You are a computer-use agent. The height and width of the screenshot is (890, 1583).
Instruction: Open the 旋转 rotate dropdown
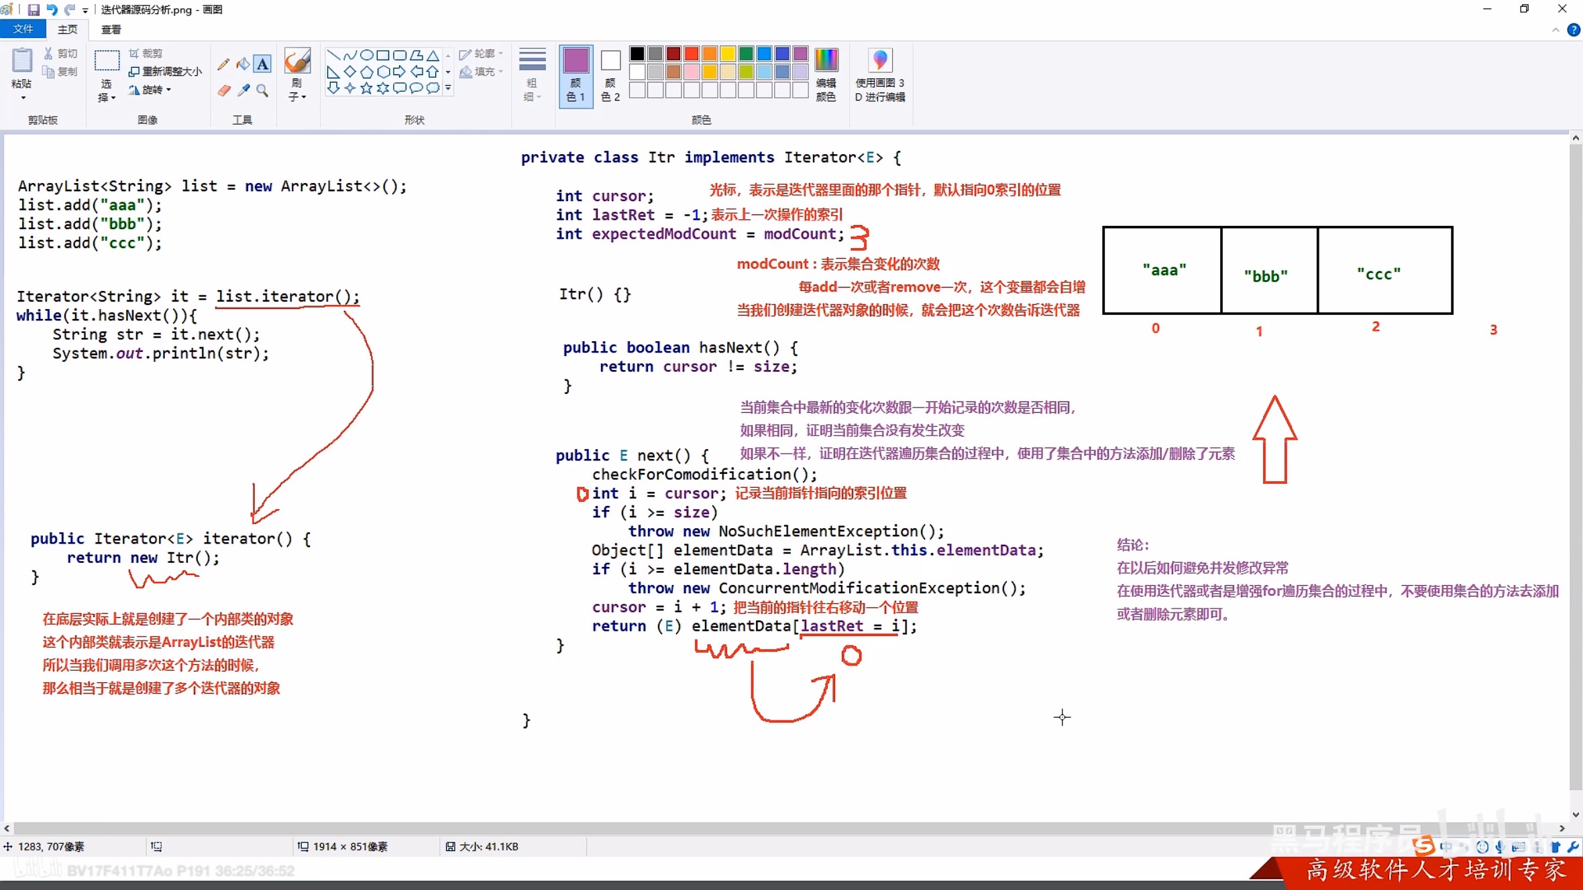click(152, 89)
